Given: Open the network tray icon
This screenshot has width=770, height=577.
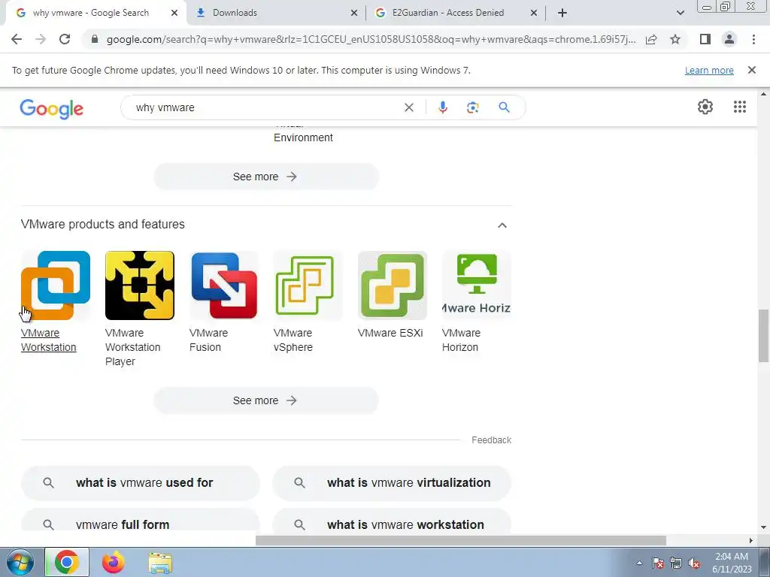Looking at the screenshot, I should point(676,563).
